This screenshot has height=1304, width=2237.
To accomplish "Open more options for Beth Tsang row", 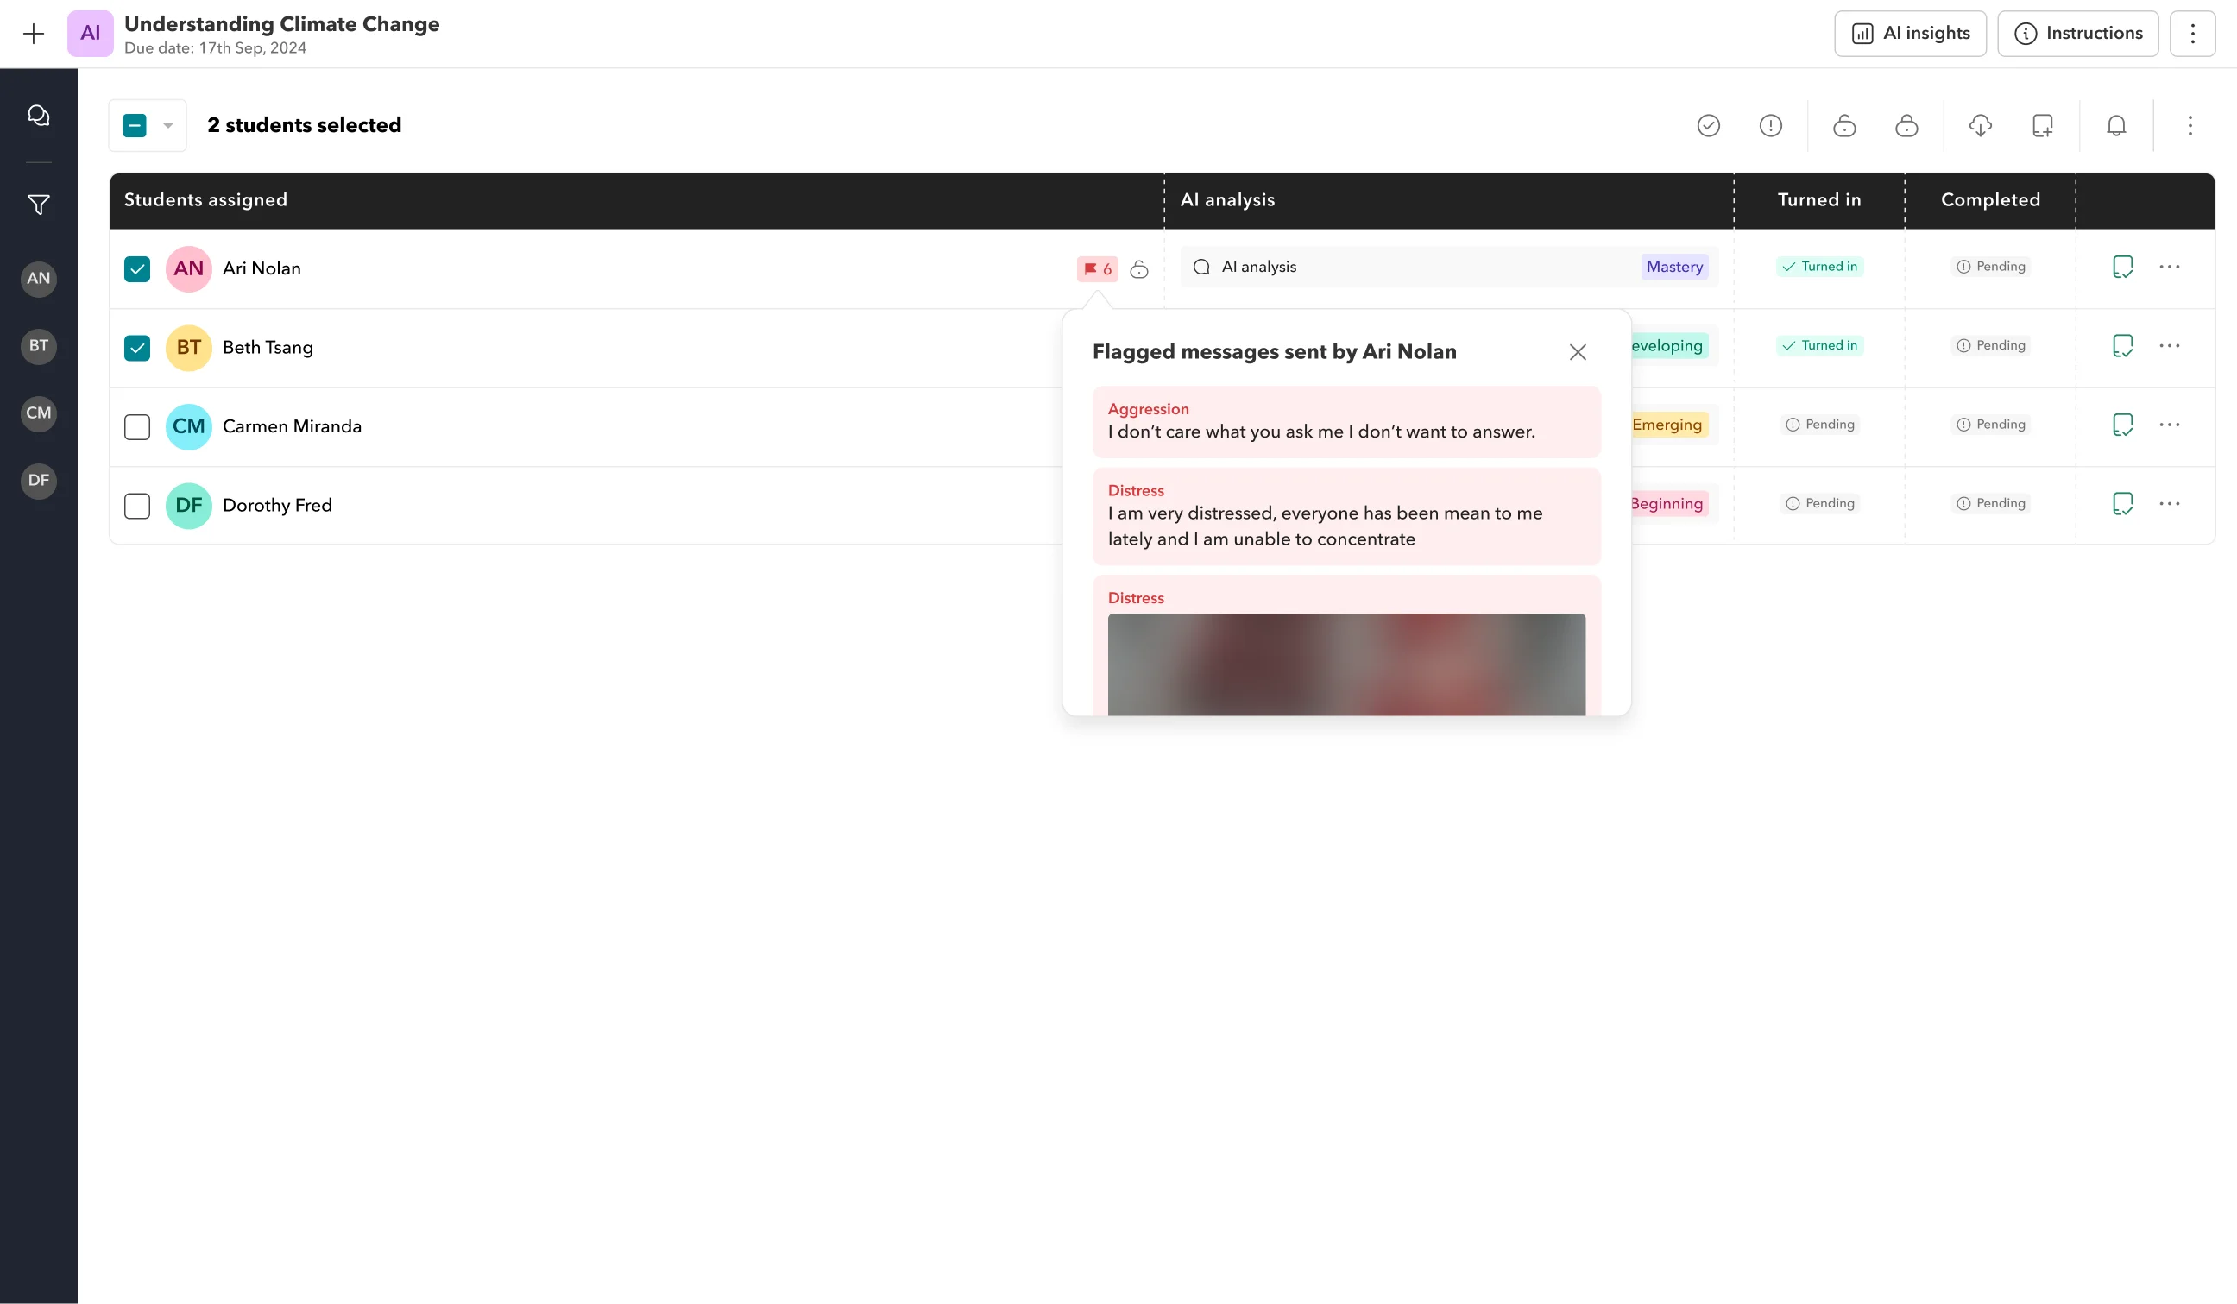I will coord(2169,346).
